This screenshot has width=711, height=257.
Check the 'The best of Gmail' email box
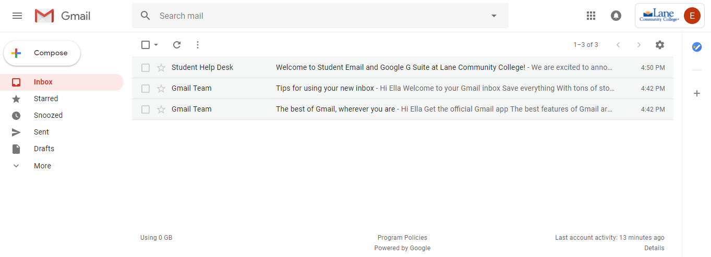[146, 109]
